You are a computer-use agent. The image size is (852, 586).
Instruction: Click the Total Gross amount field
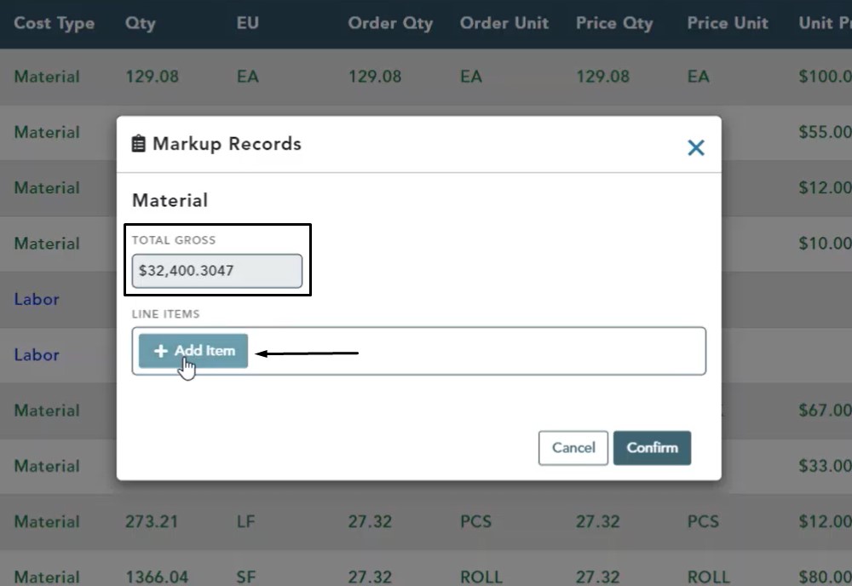[217, 271]
